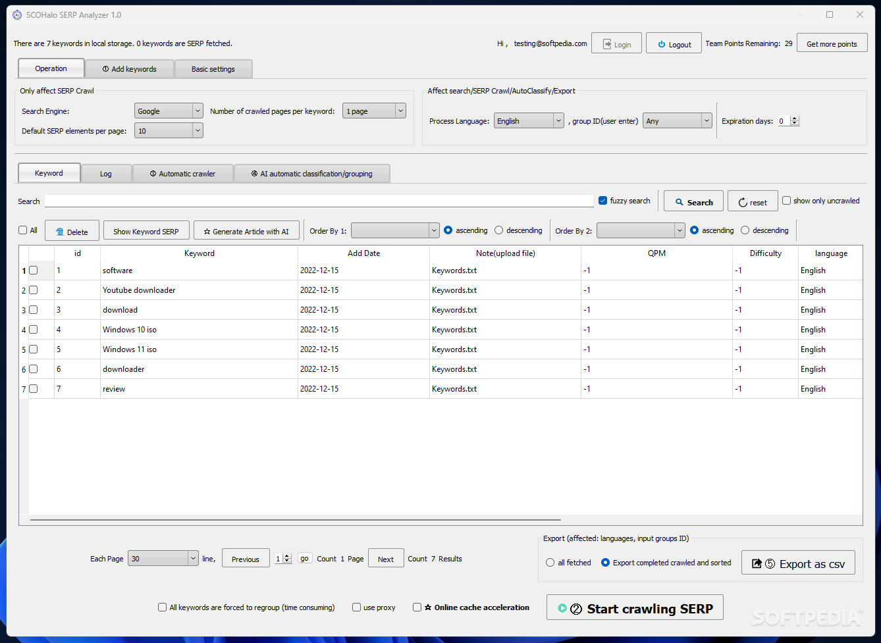The height and width of the screenshot is (643, 881).
Task: Open AI automatic classification/grouping tab
Action: (312, 174)
